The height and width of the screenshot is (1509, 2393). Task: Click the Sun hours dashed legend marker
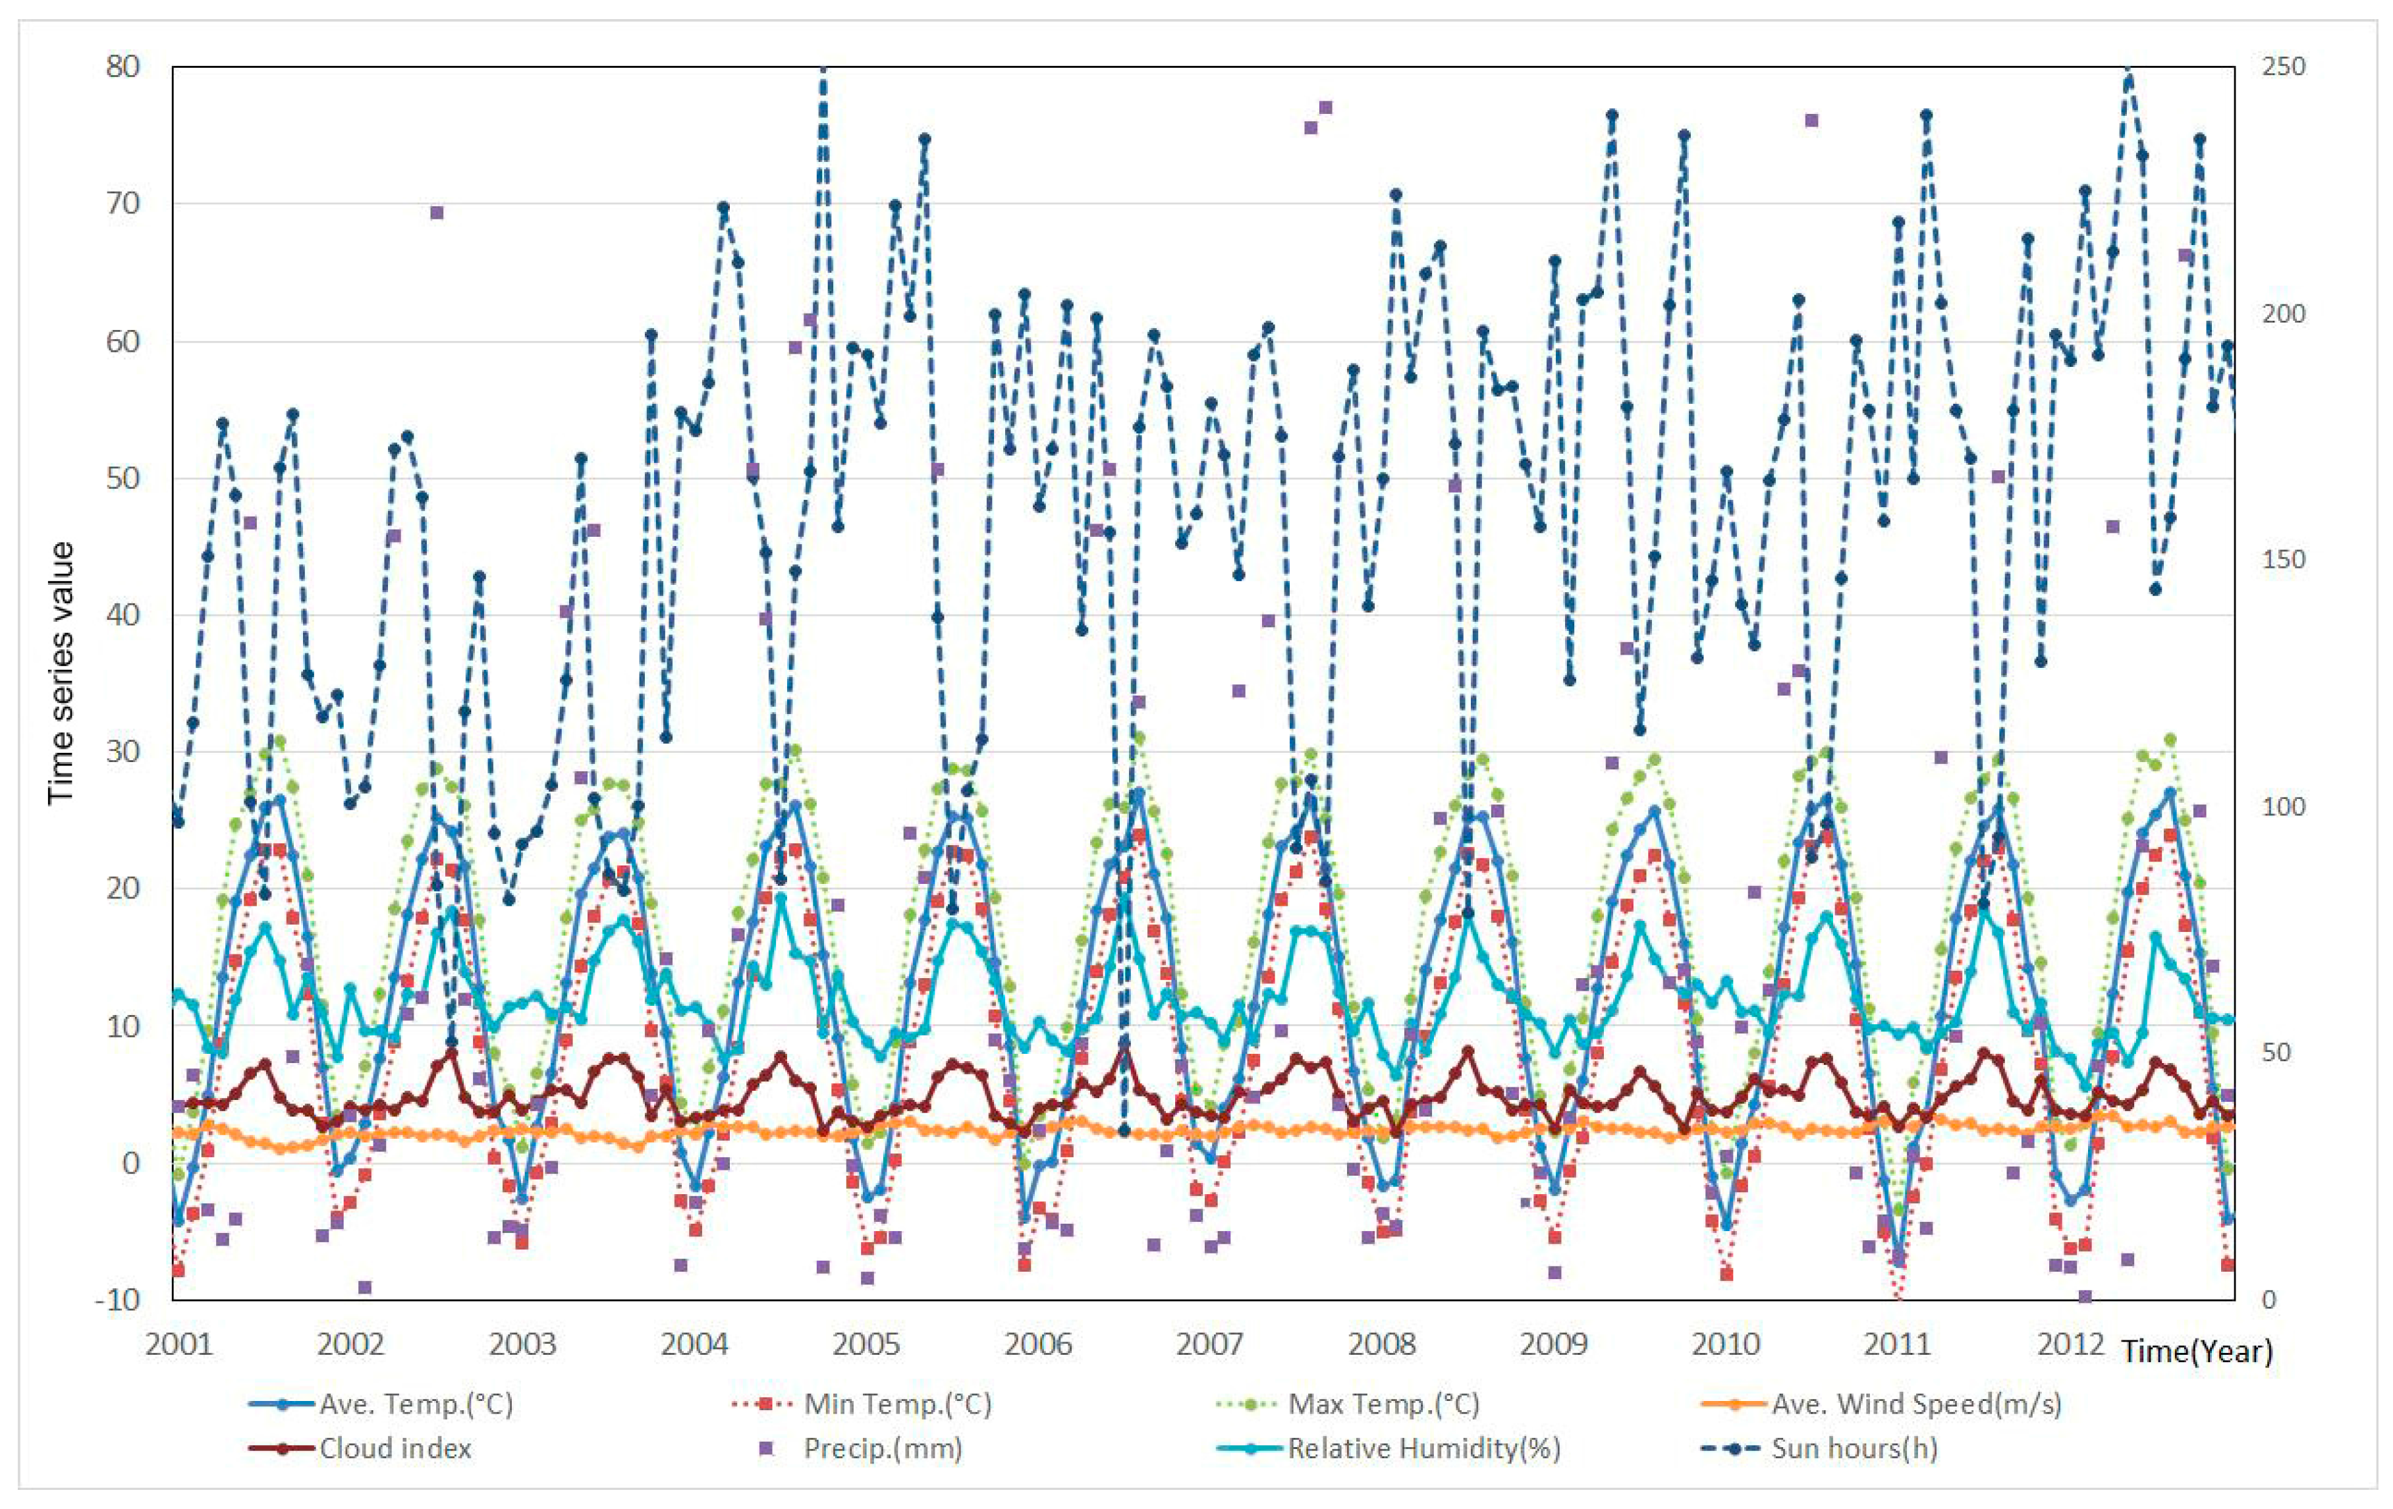(x=1735, y=1450)
